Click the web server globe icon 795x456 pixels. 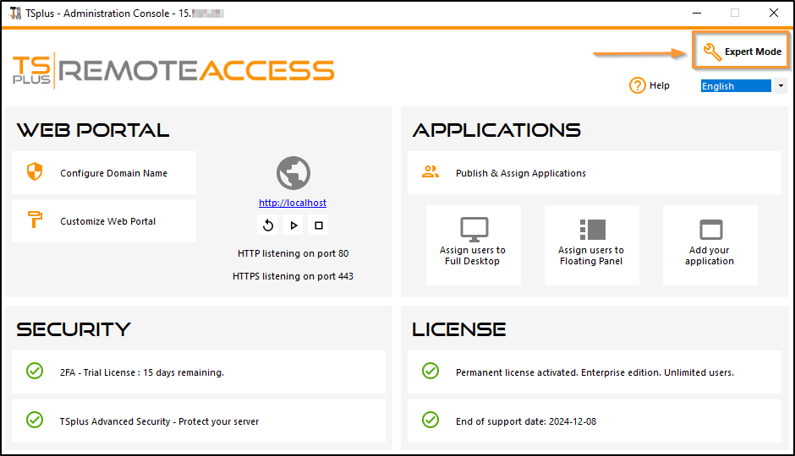[x=293, y=173]
